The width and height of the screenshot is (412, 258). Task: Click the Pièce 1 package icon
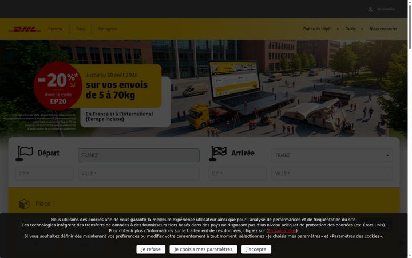click(24, 204)
